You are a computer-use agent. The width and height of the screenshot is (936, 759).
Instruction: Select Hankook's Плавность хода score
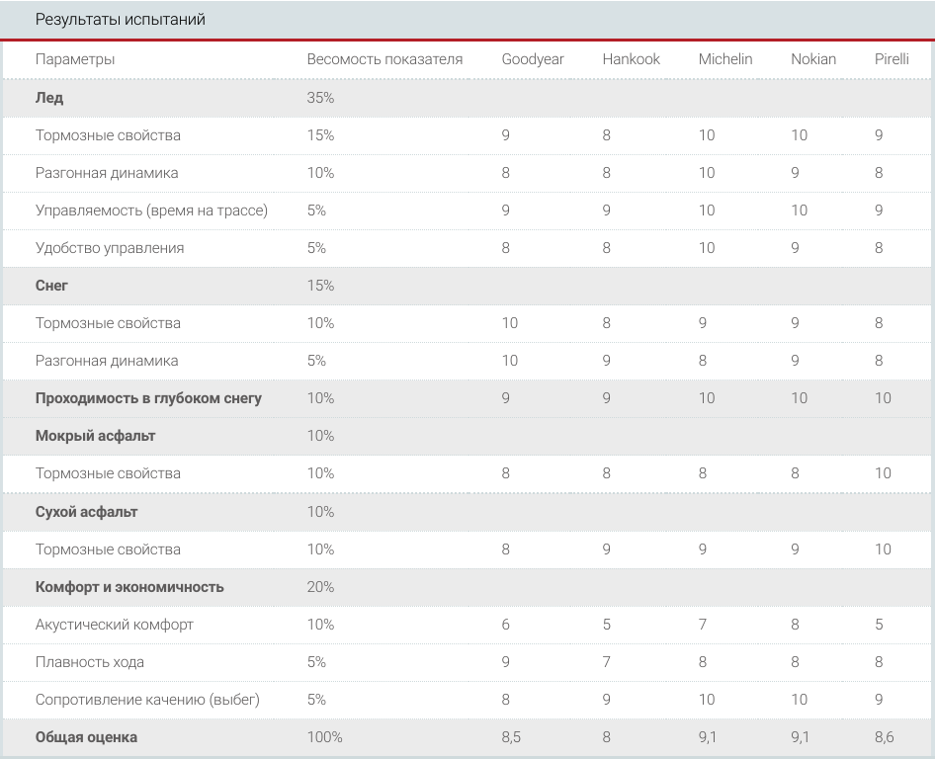point(606,662)
